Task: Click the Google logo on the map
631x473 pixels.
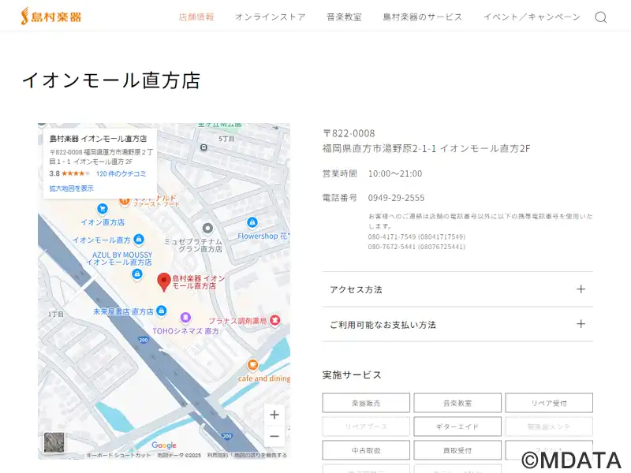Action: [164, 445]
